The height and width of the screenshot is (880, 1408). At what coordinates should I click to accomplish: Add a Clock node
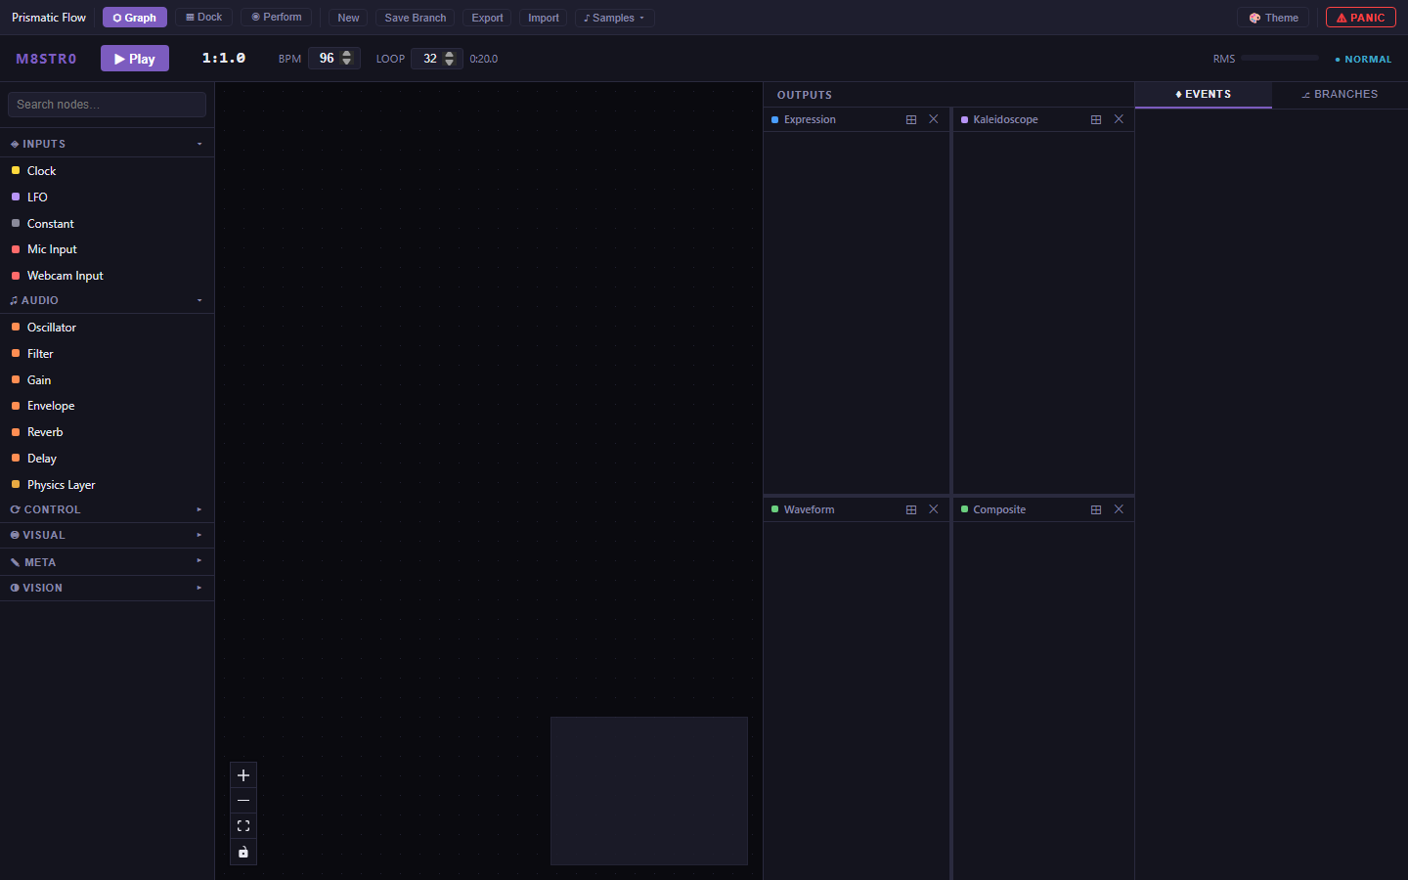click(107, 171)
